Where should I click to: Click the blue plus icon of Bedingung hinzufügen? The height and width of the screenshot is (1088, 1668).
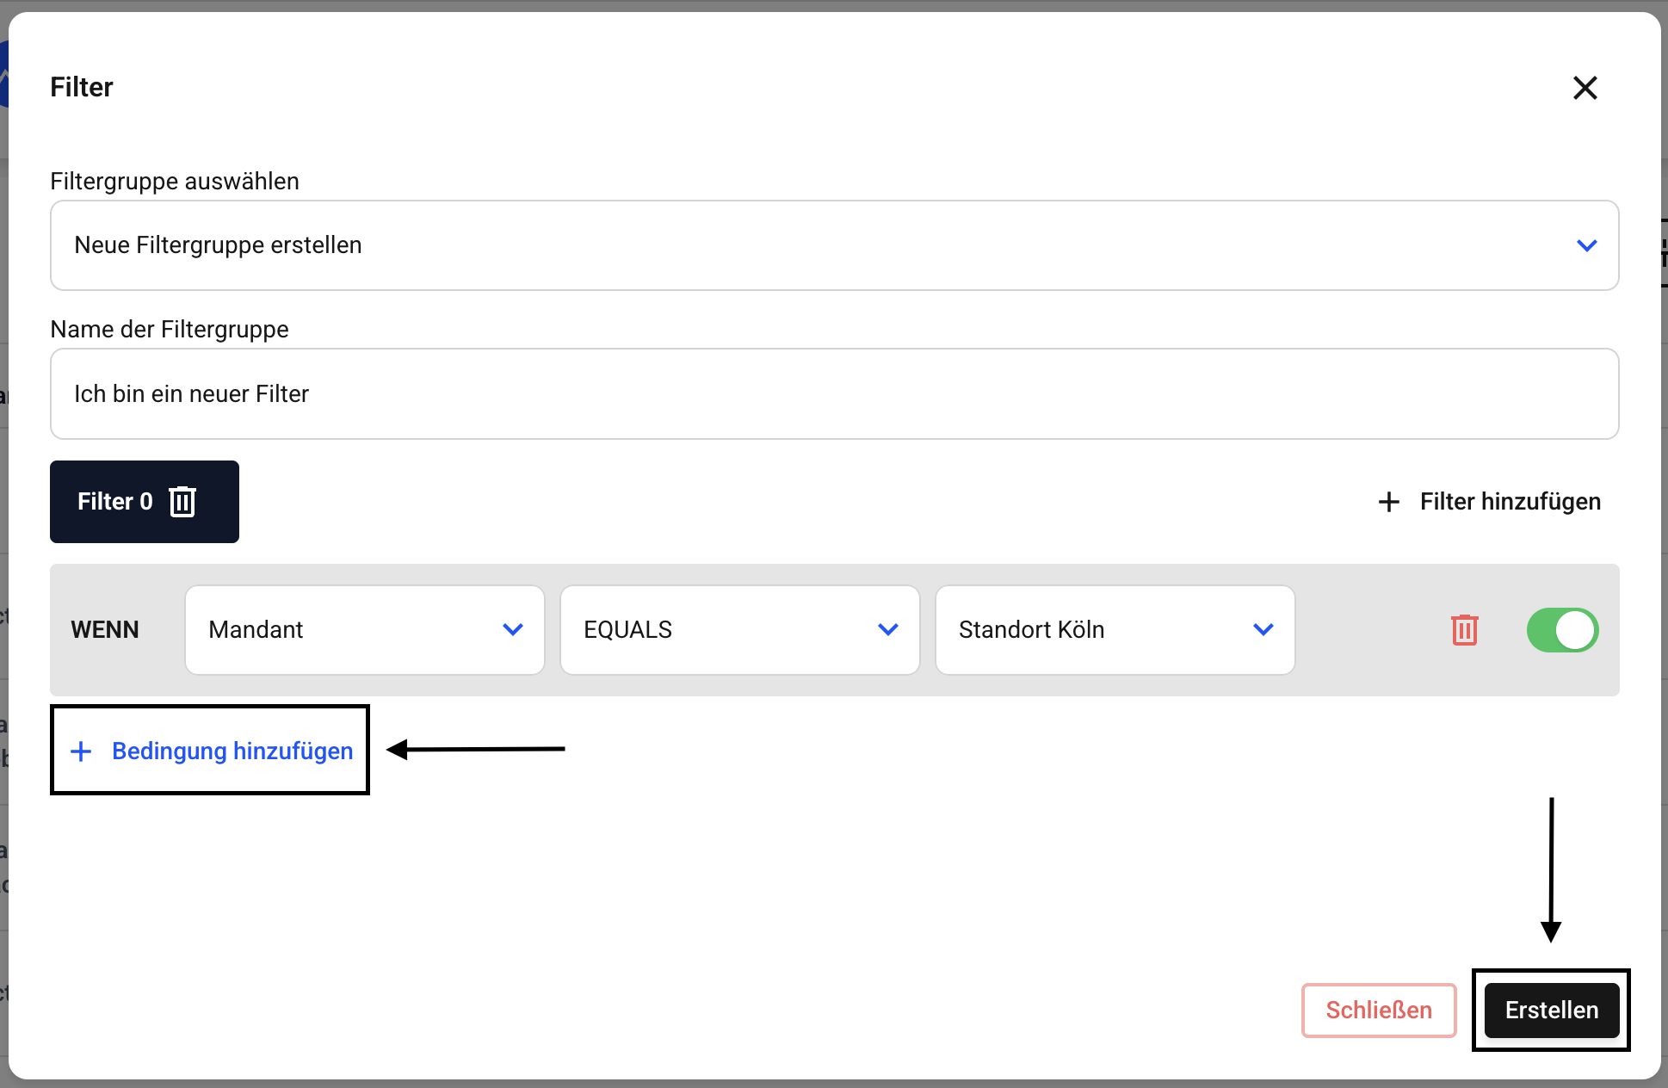point(81,751)
